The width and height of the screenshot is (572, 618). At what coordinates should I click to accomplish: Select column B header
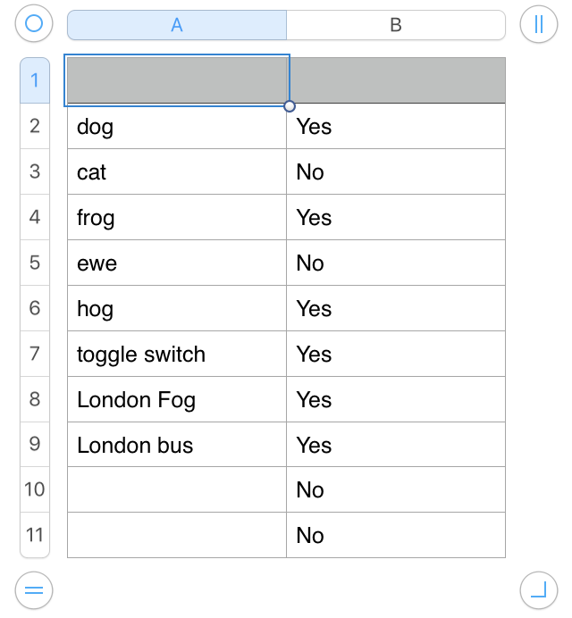coord(396,25)
